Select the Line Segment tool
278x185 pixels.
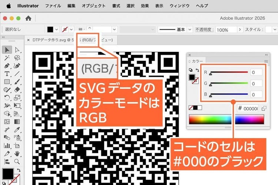click(17, 74)
